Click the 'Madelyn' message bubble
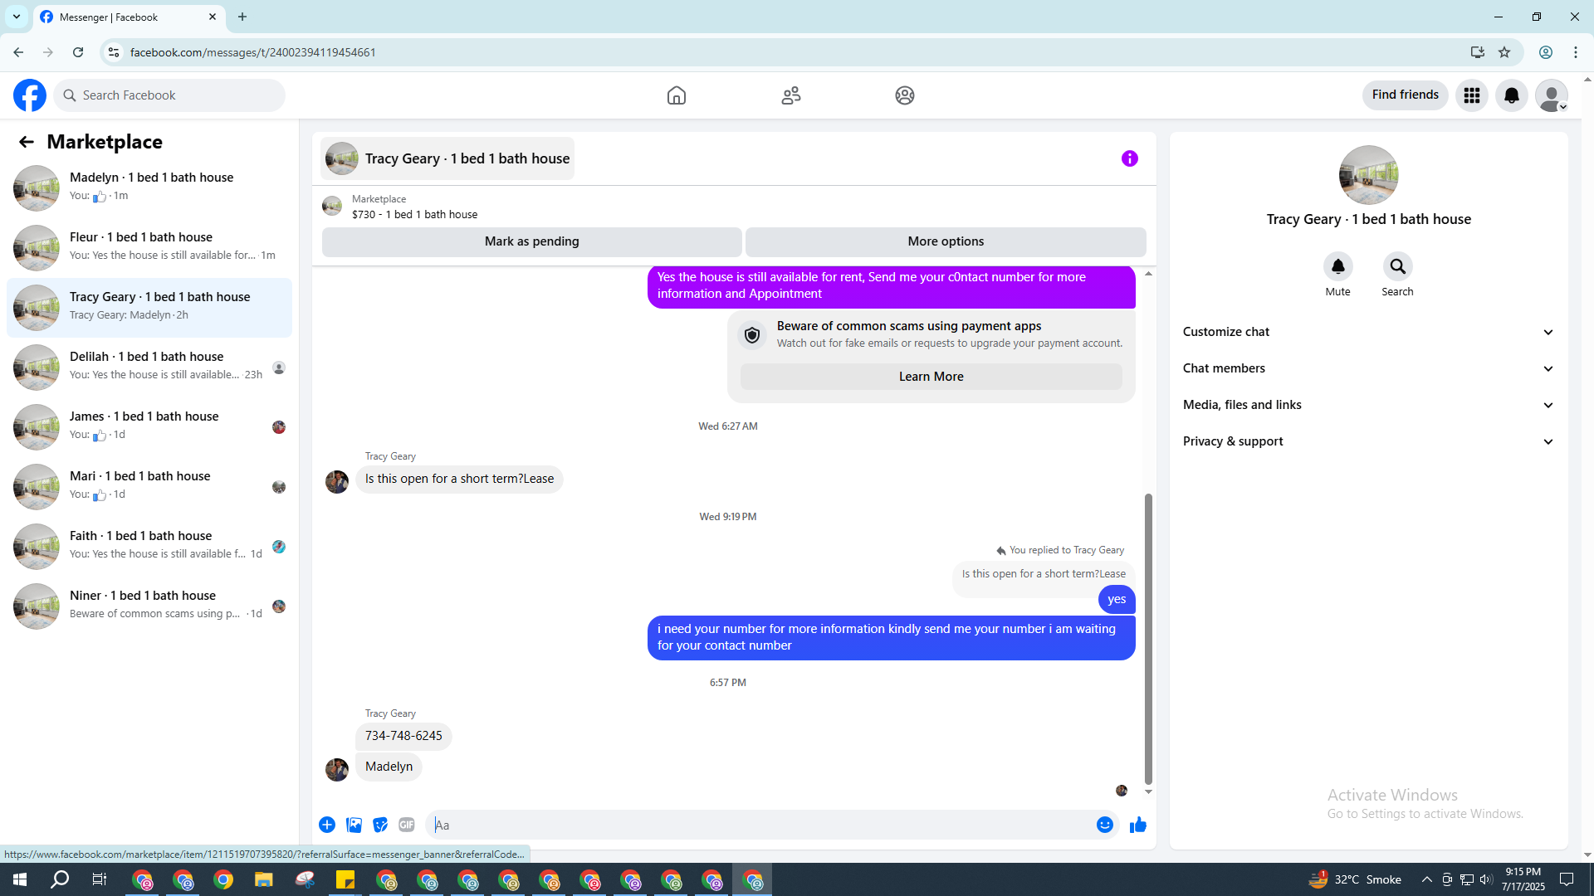The width and height of the screenshot is (1594, 896). pyautogui.click(x=389, y=767)
